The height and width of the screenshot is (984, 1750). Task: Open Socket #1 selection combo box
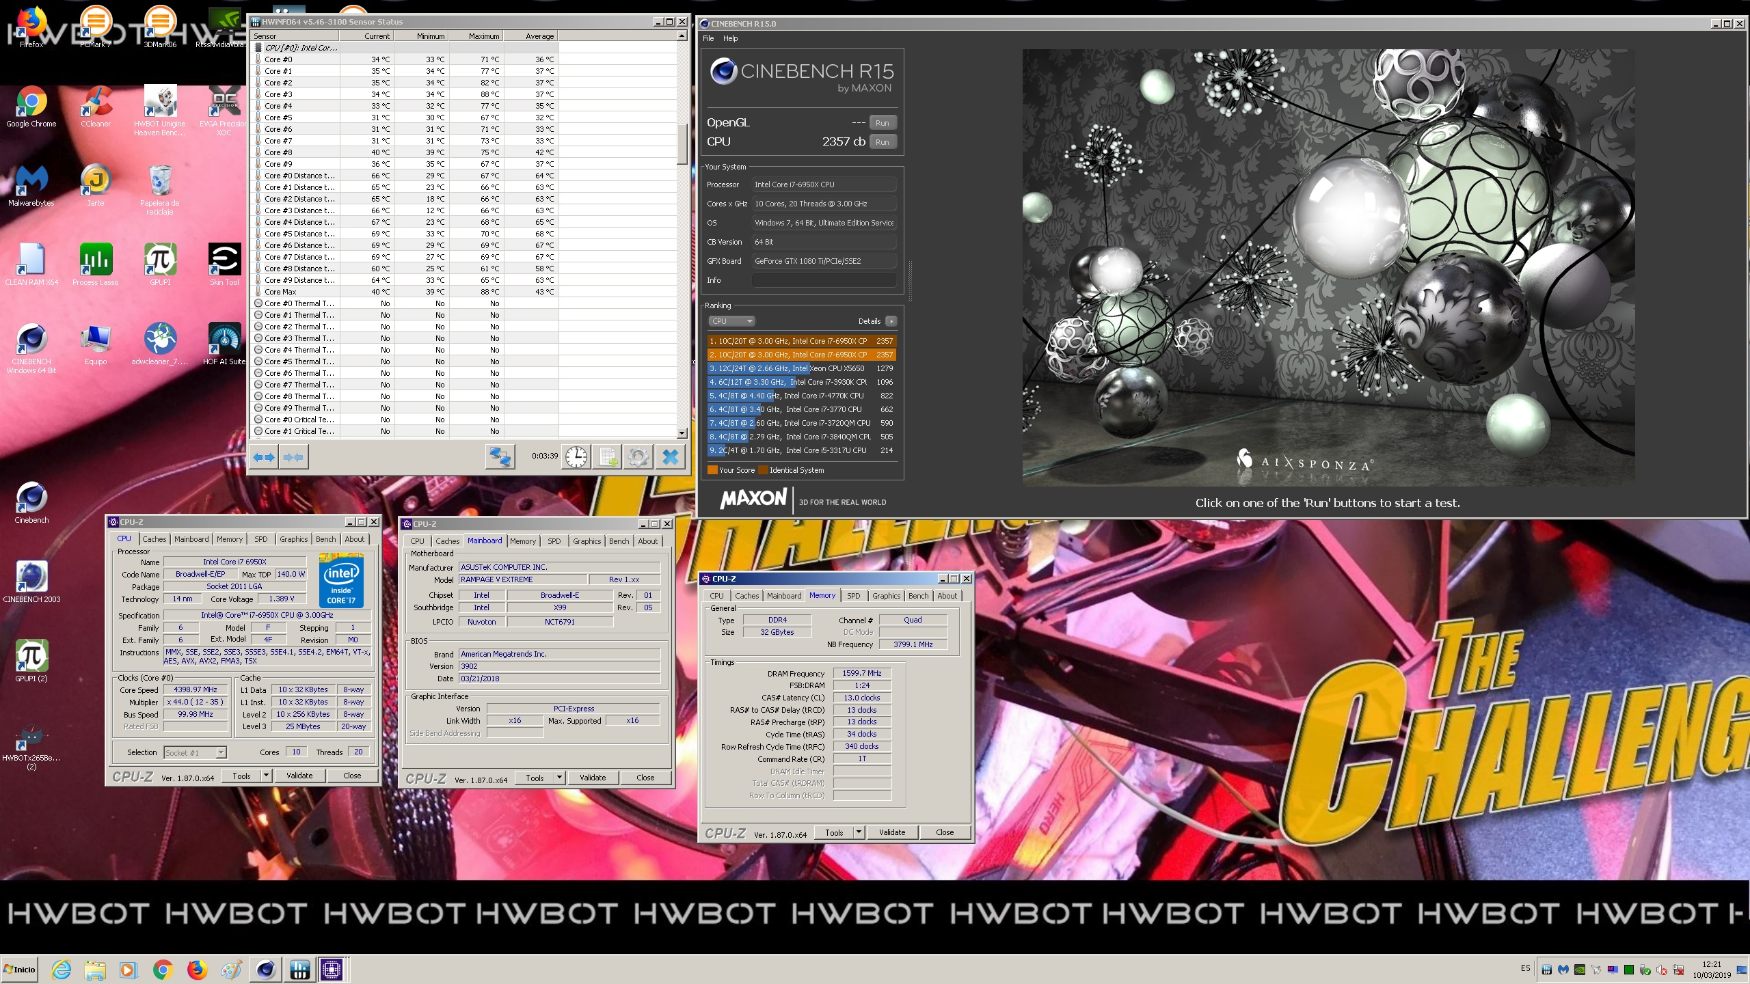pos(195,752)
